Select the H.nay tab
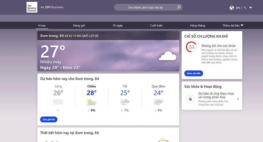This screenshot has height=142, width=263. [42, 25]
